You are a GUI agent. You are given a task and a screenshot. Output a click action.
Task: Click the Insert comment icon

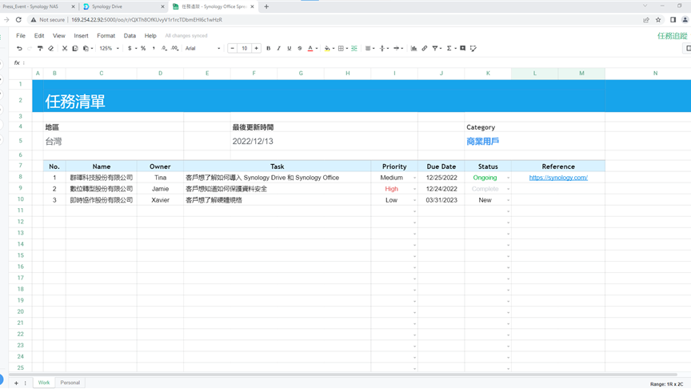[x=463, y=49]
